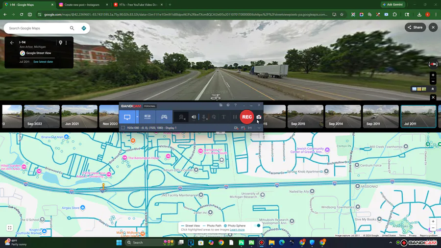441x248 pixels.
Task: Toggle Bandicam text overlay T icon
Action: pyautogui.click(x=223, y=117)
